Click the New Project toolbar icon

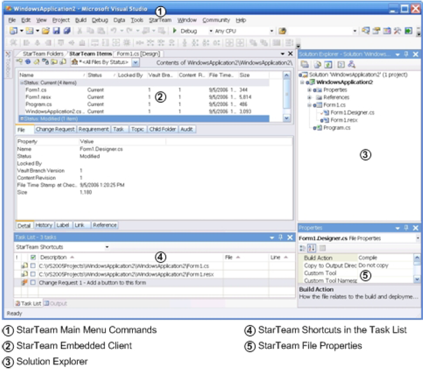[13, 31]
